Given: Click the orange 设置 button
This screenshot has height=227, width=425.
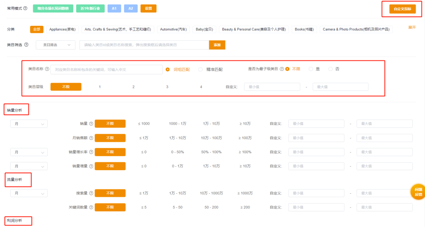Looking at the screenshot, I should point(148,8).
